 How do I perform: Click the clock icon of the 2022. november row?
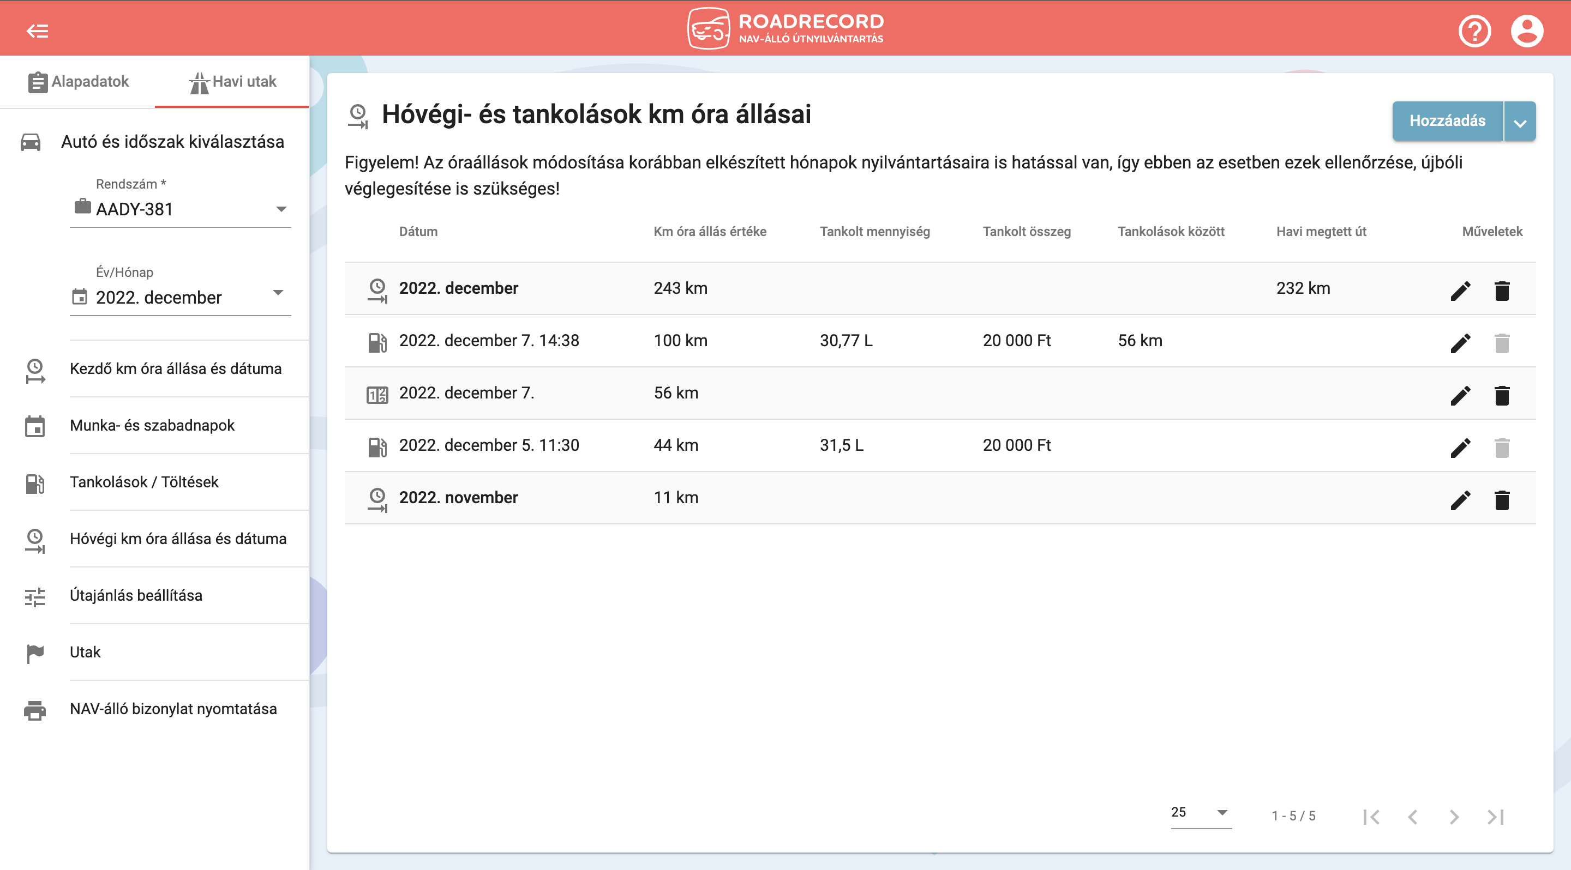pyautogui.click(x=377, y=499)
